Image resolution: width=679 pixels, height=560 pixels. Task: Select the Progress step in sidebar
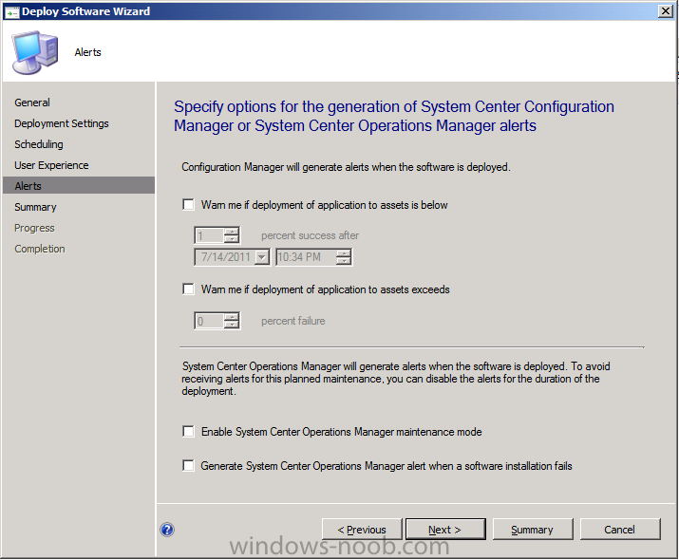click(x=34, y=228)
